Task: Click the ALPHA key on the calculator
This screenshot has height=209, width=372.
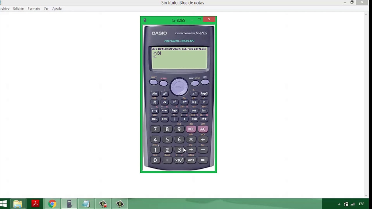Action: pos(163,83)
